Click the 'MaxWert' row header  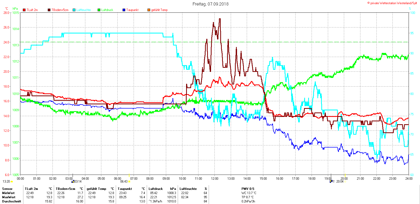click(x=9, y=197)
